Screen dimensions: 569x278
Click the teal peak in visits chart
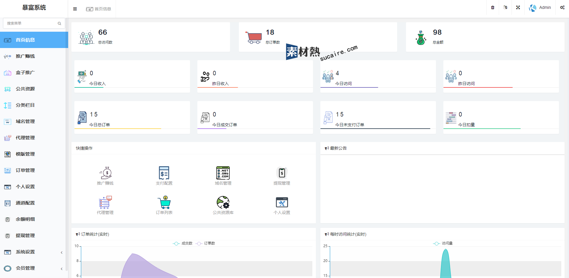[x=445, y=264]
